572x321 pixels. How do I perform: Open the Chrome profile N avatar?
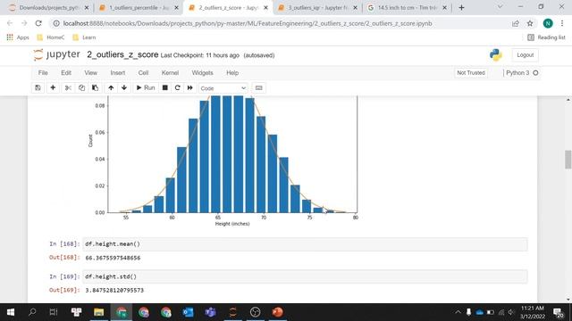click(x=548, y=23)
